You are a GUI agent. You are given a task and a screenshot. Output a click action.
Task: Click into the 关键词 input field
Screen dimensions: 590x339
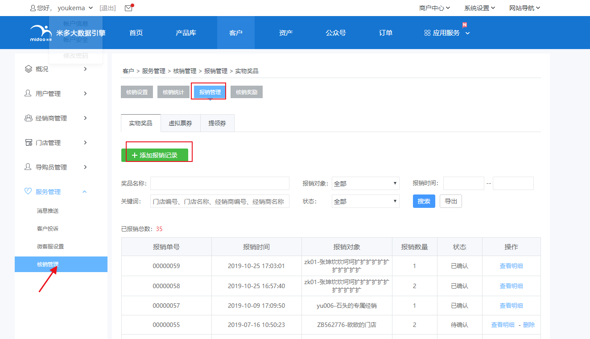(220, 201)
